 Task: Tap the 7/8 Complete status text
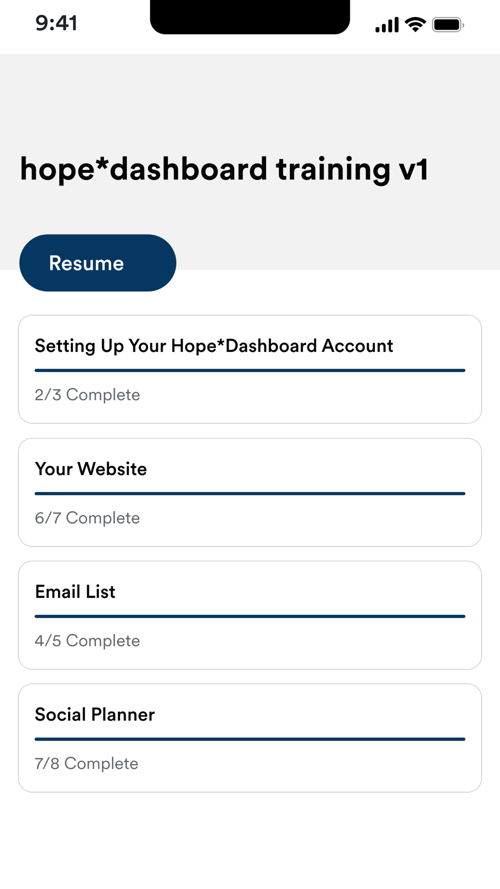[x=86, y=764]
